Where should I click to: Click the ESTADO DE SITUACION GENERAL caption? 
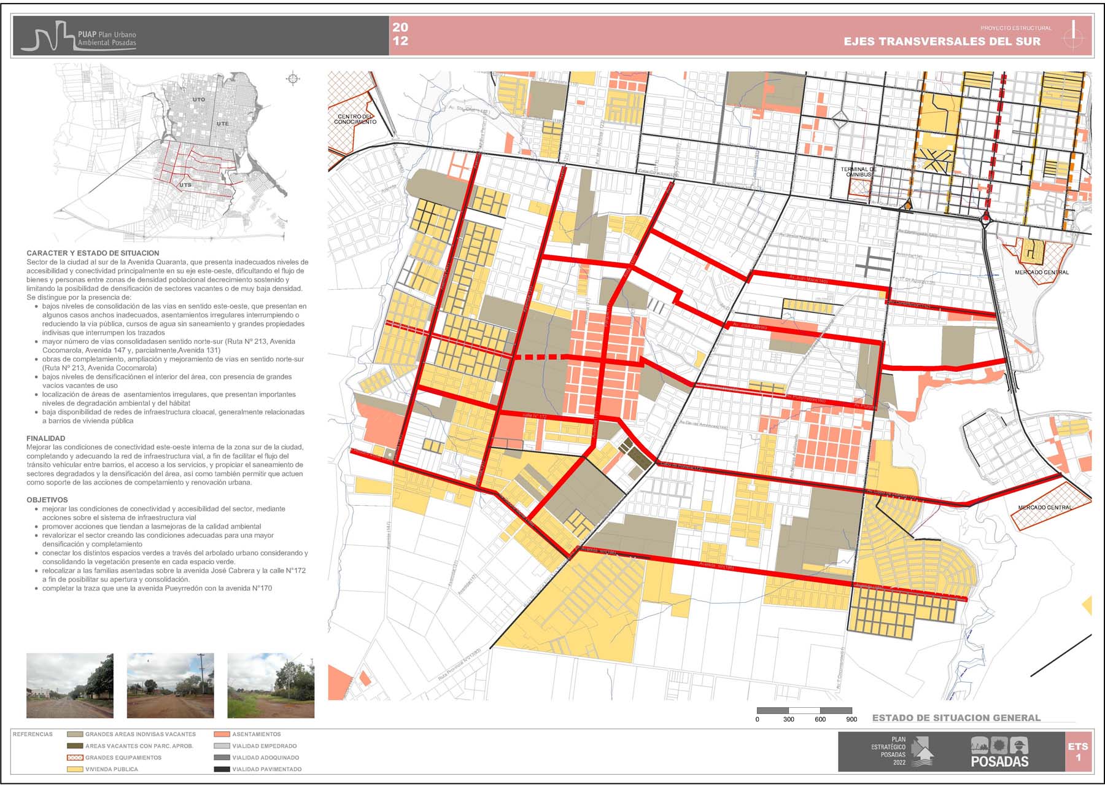point(956,718)
